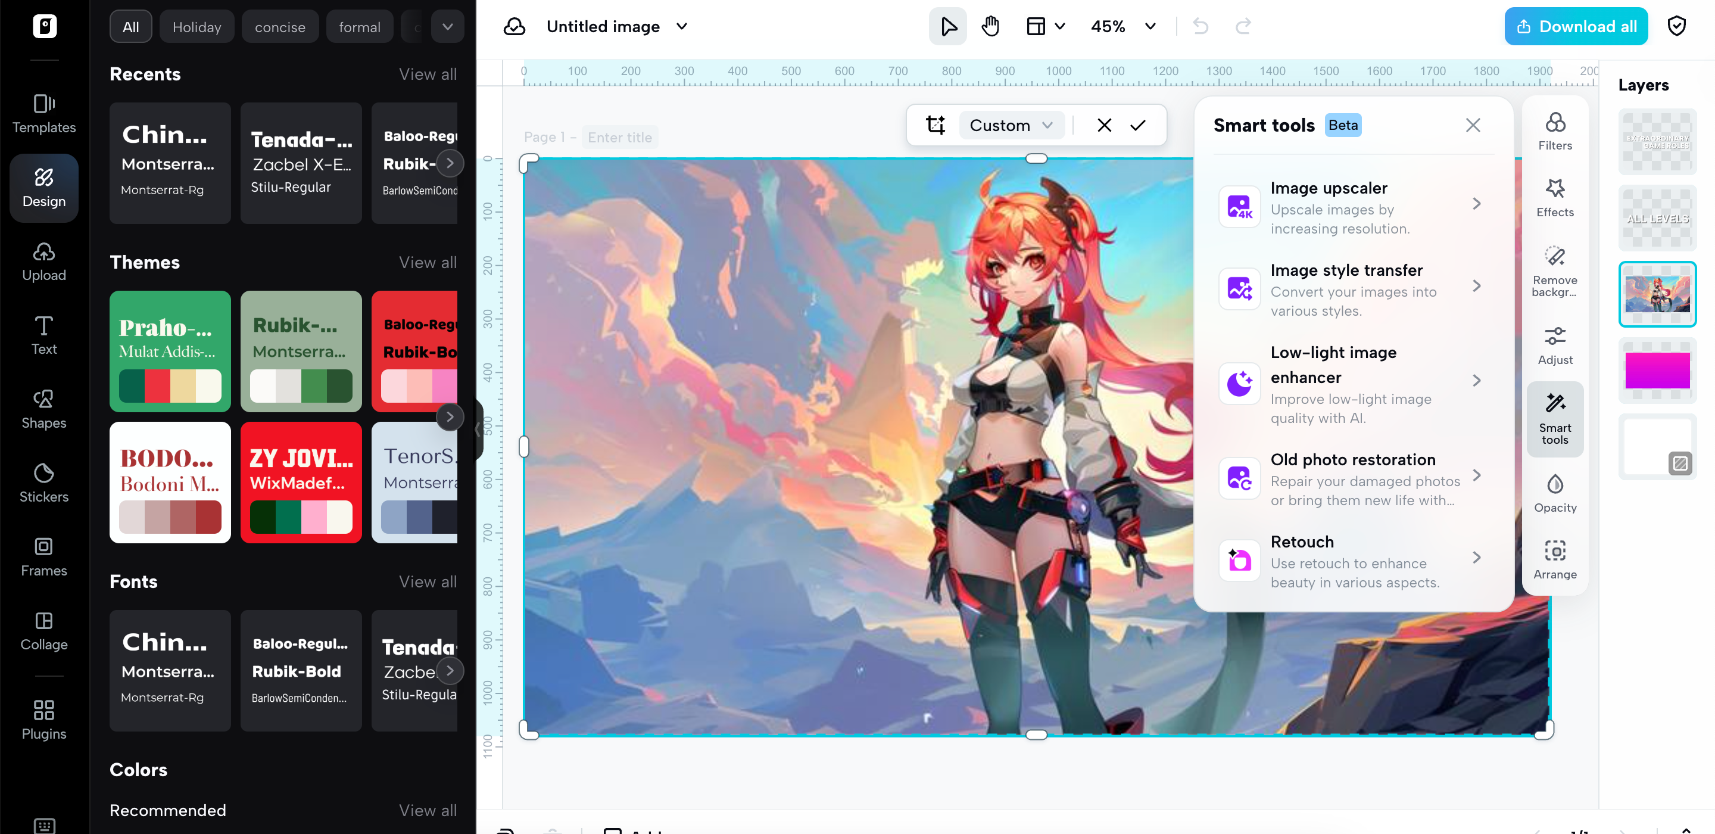Close the Smart tools panel
This screenshot has width=1715, height=834.
(x=1473, y=125)
